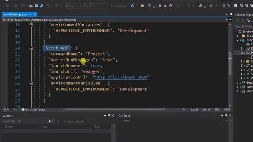Select the launchSettings.json tab
This screenshot has height=142, width=253.
coord(15,15)
